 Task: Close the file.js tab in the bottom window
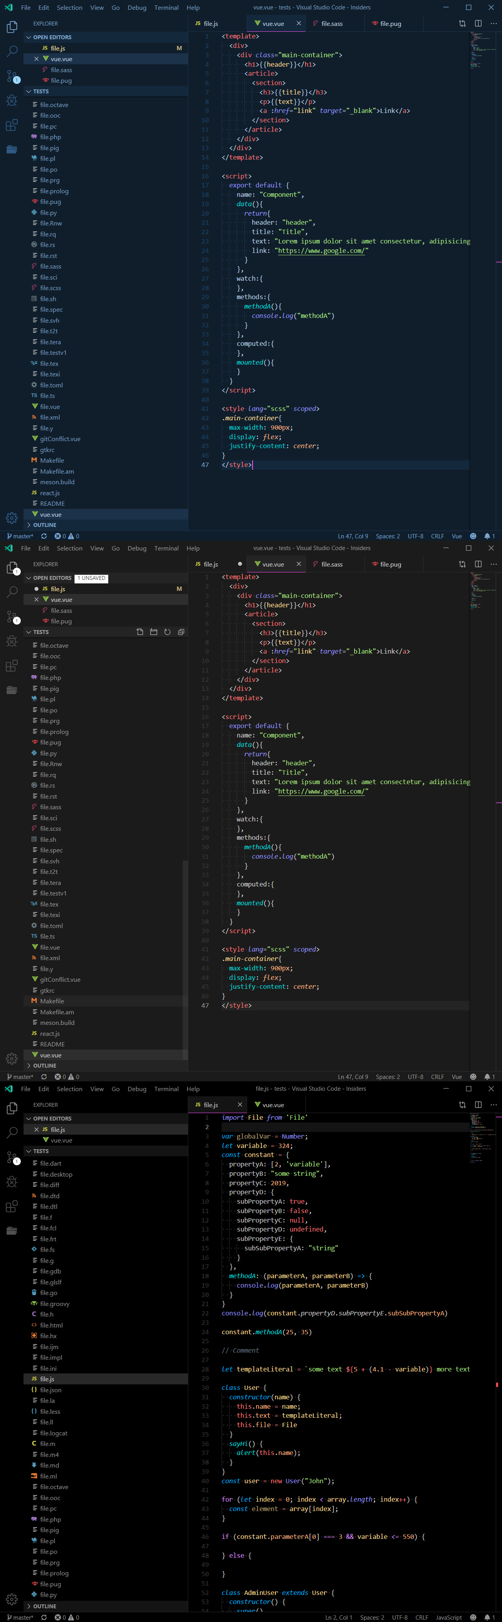coord(240,1104)
